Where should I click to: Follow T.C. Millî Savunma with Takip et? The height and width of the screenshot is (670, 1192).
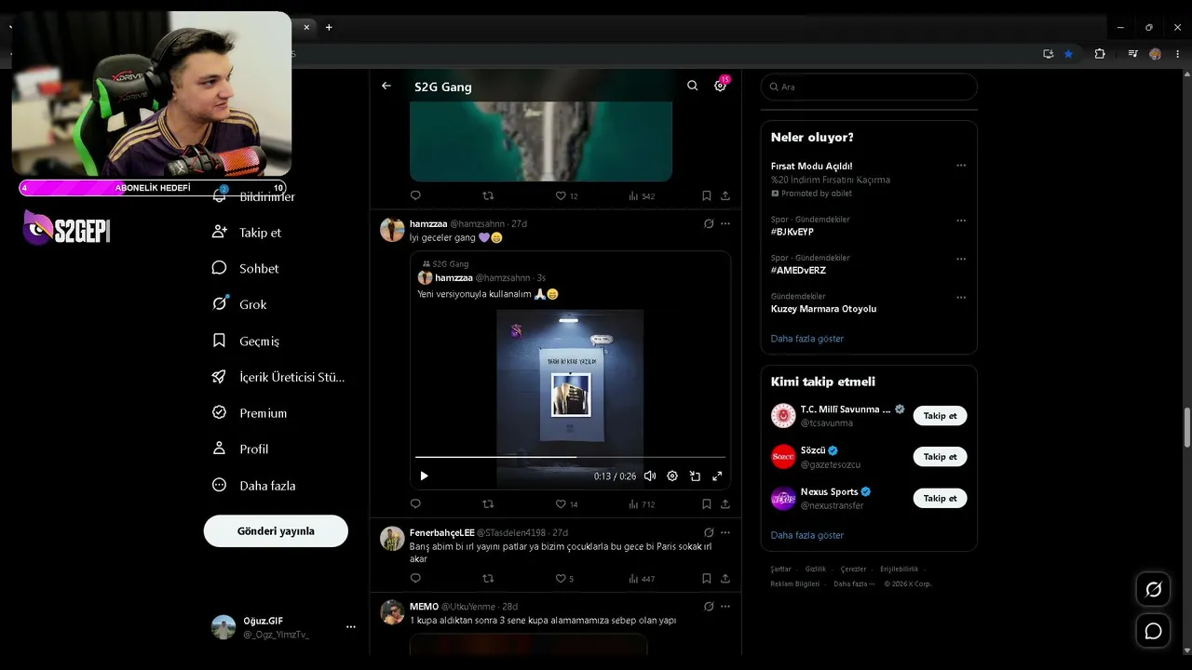(x=940, y=416)
